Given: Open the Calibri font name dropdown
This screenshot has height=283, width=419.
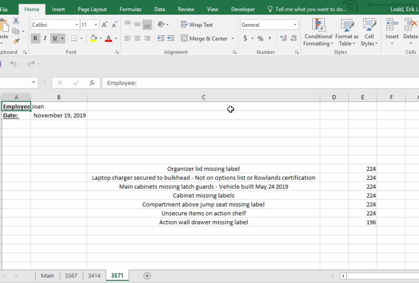Looking at the screenshot, I should click(76, 25).
